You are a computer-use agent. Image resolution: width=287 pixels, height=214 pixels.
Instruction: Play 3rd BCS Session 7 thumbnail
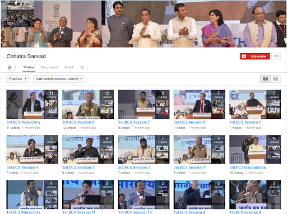pos(143,104)
